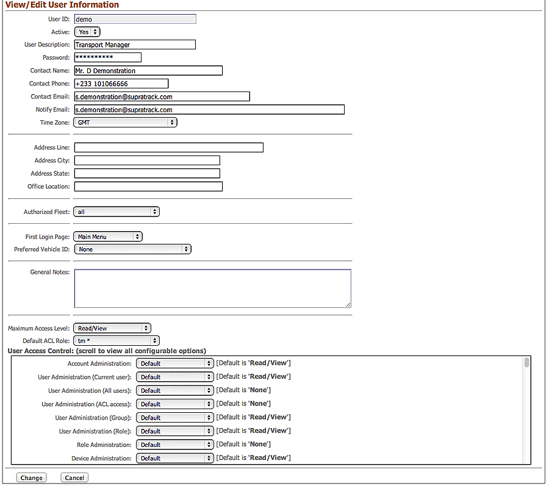The image size is (549, 486).
Task: Click the Cancel button
Action: coord(74,477)
